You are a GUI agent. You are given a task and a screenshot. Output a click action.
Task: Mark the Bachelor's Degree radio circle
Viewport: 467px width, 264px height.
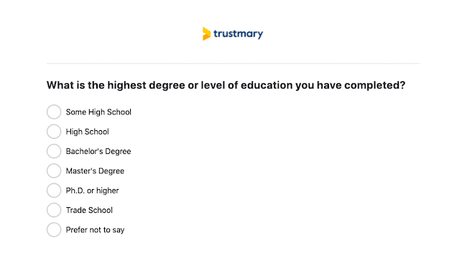coord(54,151)
